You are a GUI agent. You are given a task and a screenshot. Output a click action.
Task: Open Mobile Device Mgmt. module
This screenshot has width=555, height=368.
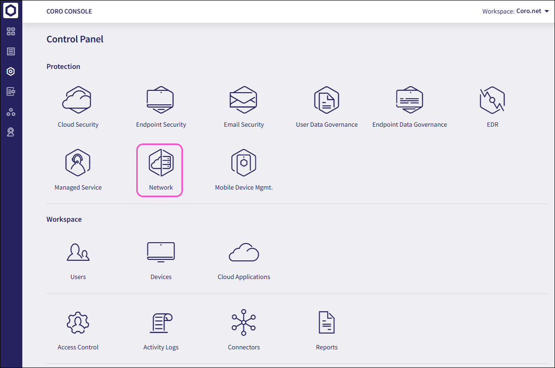click(x=243, y=163)
